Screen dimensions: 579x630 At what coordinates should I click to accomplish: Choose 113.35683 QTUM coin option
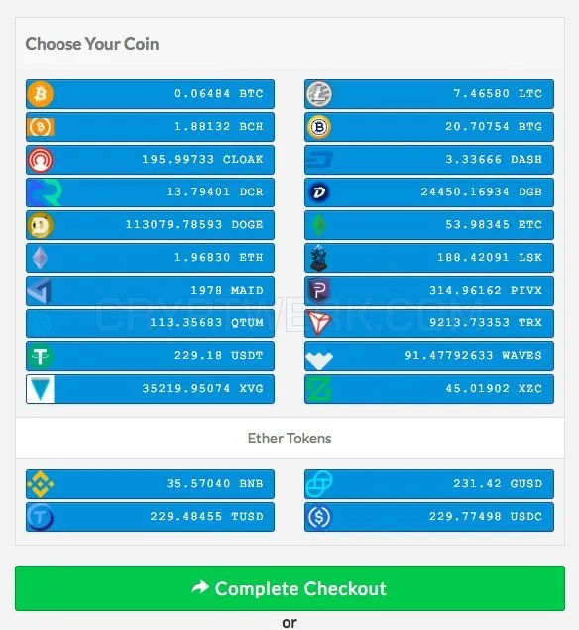[x=150, y=323]
